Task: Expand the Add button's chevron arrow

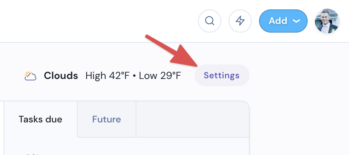Action: point(296,21)
